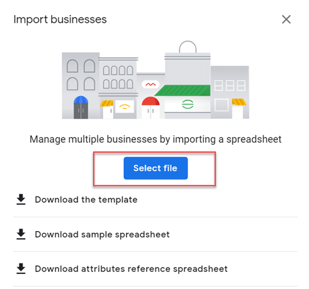Image resolution: width=309 pixels, height=289 pixels.
Task: Click the blue Select file button
Action: click(155, 168)
